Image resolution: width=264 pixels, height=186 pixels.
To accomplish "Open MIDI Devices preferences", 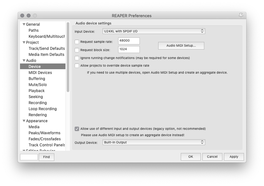I will pyautogui.click(x=40, y=73).
